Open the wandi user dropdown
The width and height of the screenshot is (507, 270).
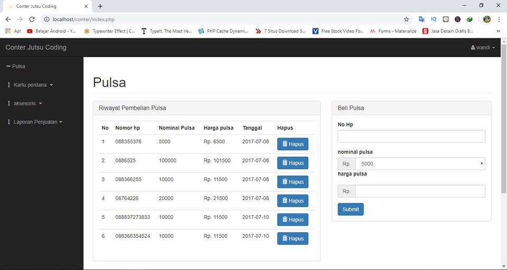click(x=483, y=47)
